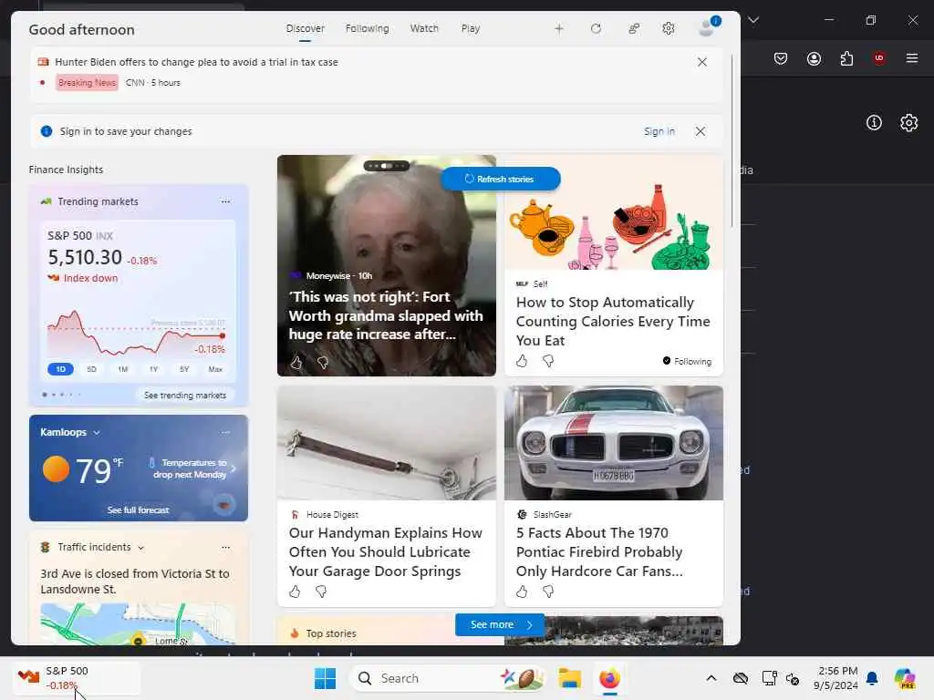Image resolution: width=934 pixels, height=700 pixels.
Task: Expand Firefox list all tabs chevron
Action: pyautogui.click(x=753, y=20)
